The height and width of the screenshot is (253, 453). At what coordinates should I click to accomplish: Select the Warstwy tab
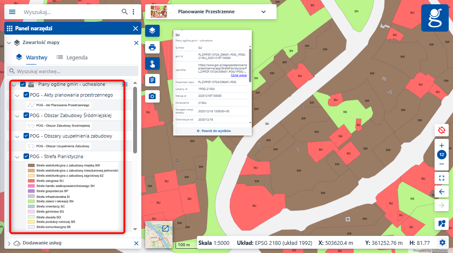click(x=32, y=57)
